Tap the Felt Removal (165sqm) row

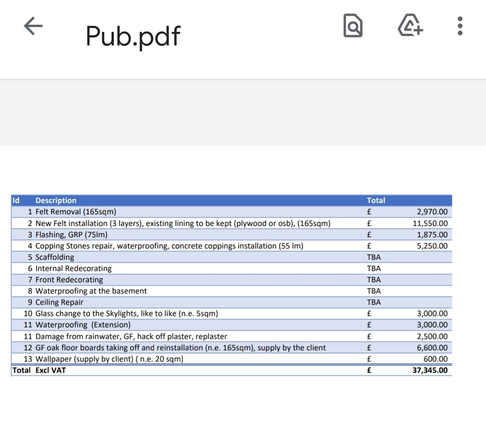(76, 212)
